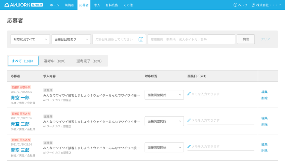Click 面接日回答あり badge for 青空 三郎
The height and width of the screenshot is (167, 285).
tap(21, 140)
